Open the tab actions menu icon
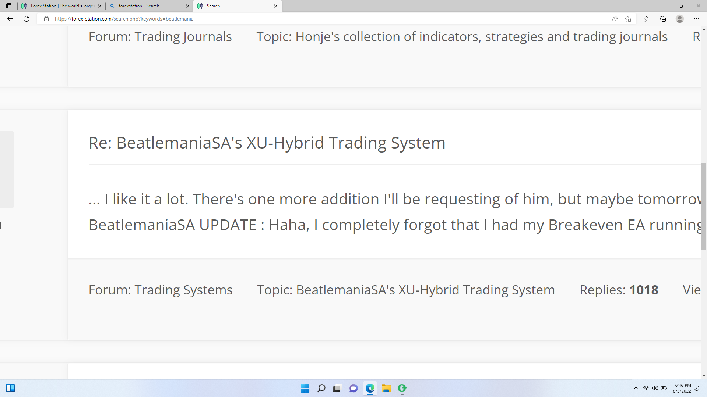The image size is (707, 397). tap(9, 6)
